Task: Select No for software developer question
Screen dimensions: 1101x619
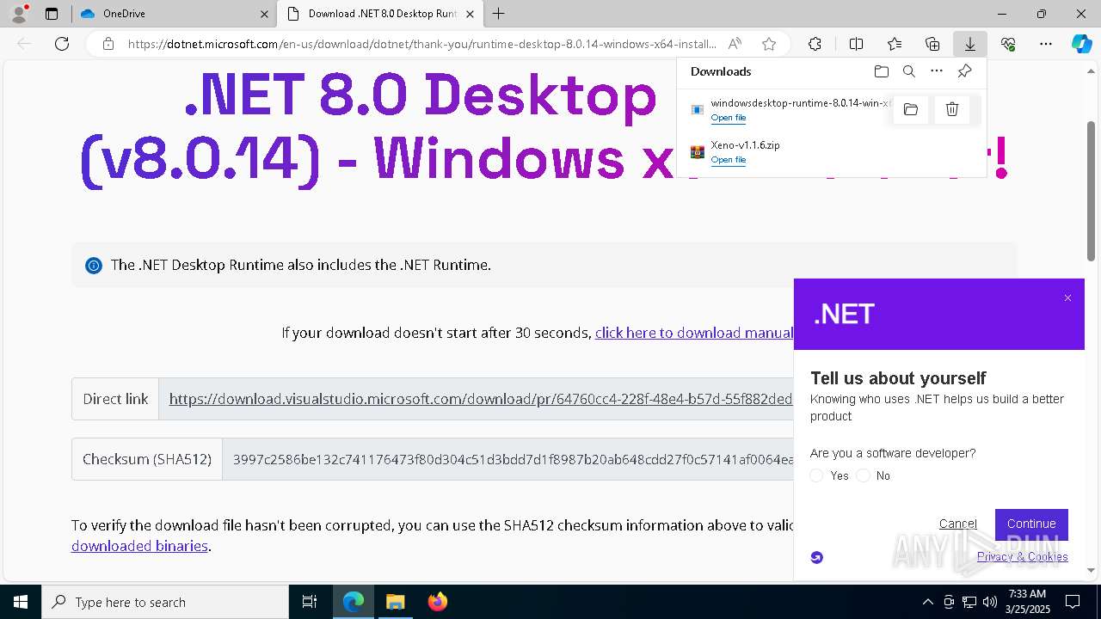Action: coord(864,475)
